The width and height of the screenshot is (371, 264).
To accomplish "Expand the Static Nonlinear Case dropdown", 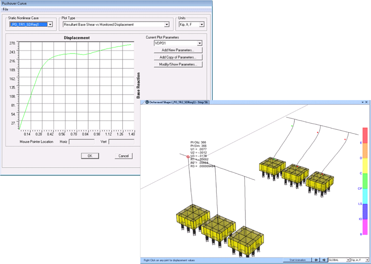I will tap(50, 24).
